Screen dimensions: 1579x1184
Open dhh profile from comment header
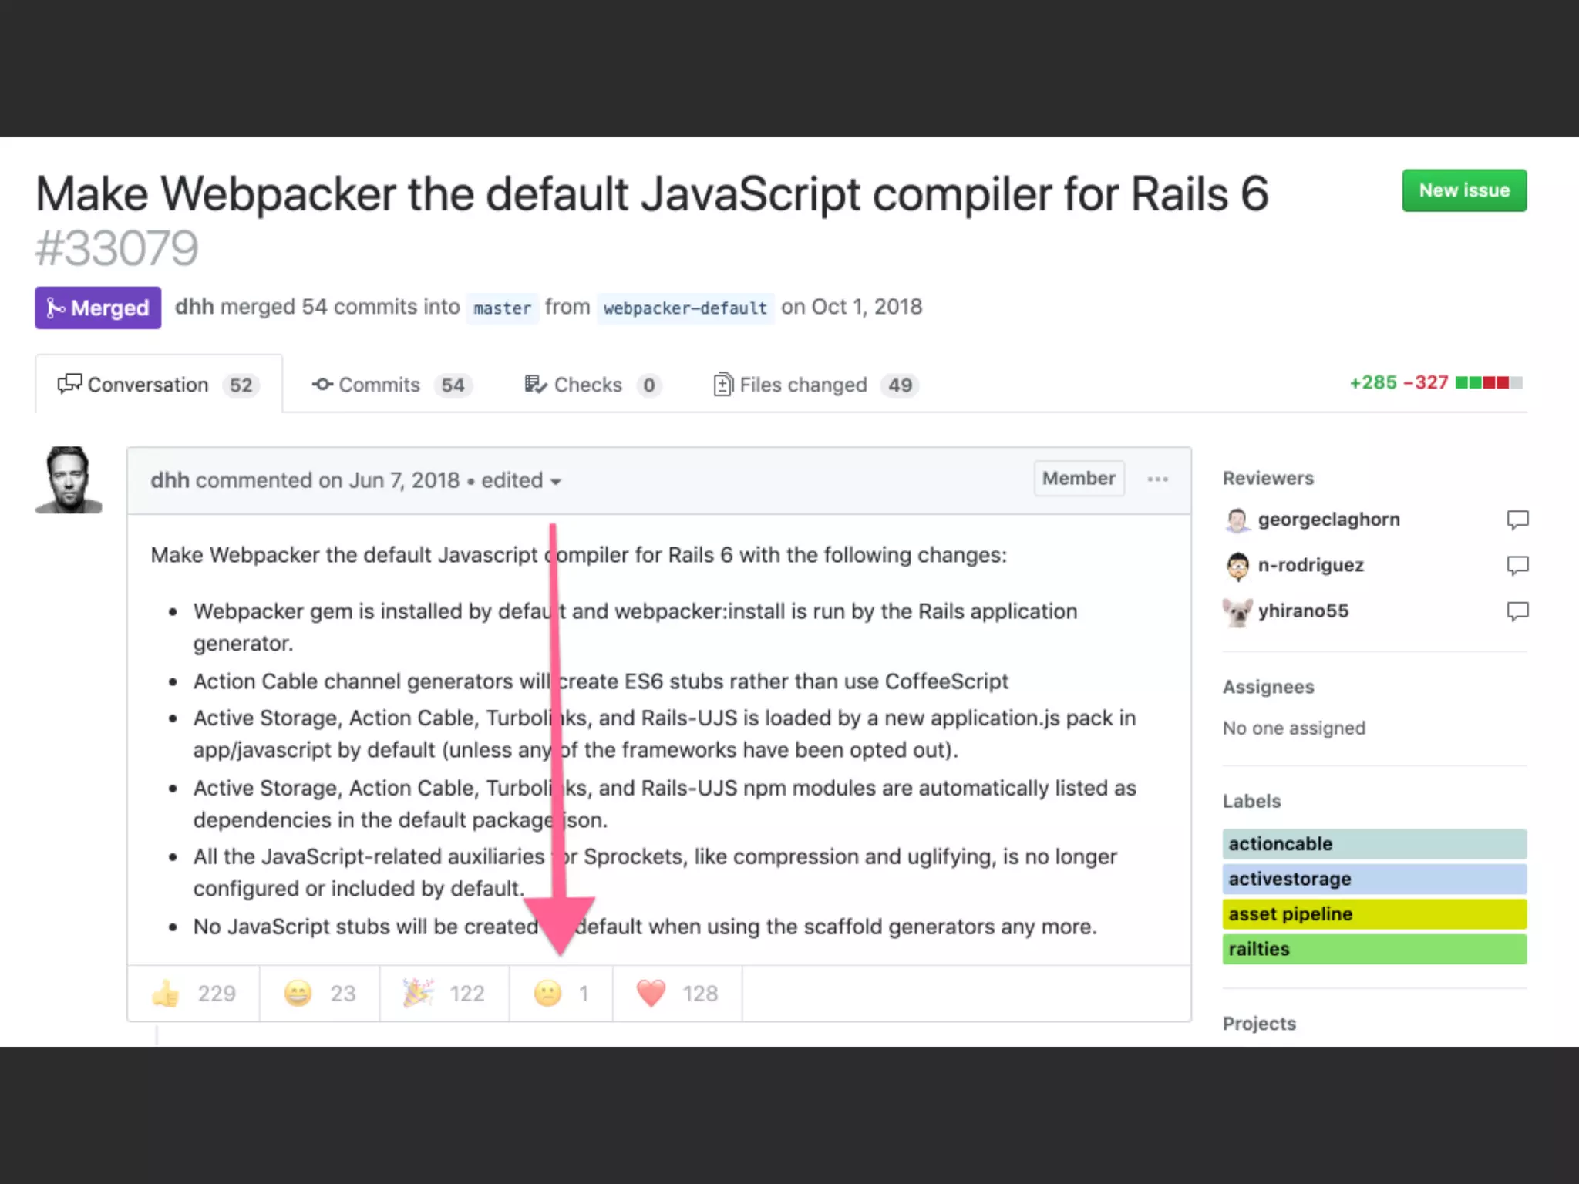tap(170, 480)
